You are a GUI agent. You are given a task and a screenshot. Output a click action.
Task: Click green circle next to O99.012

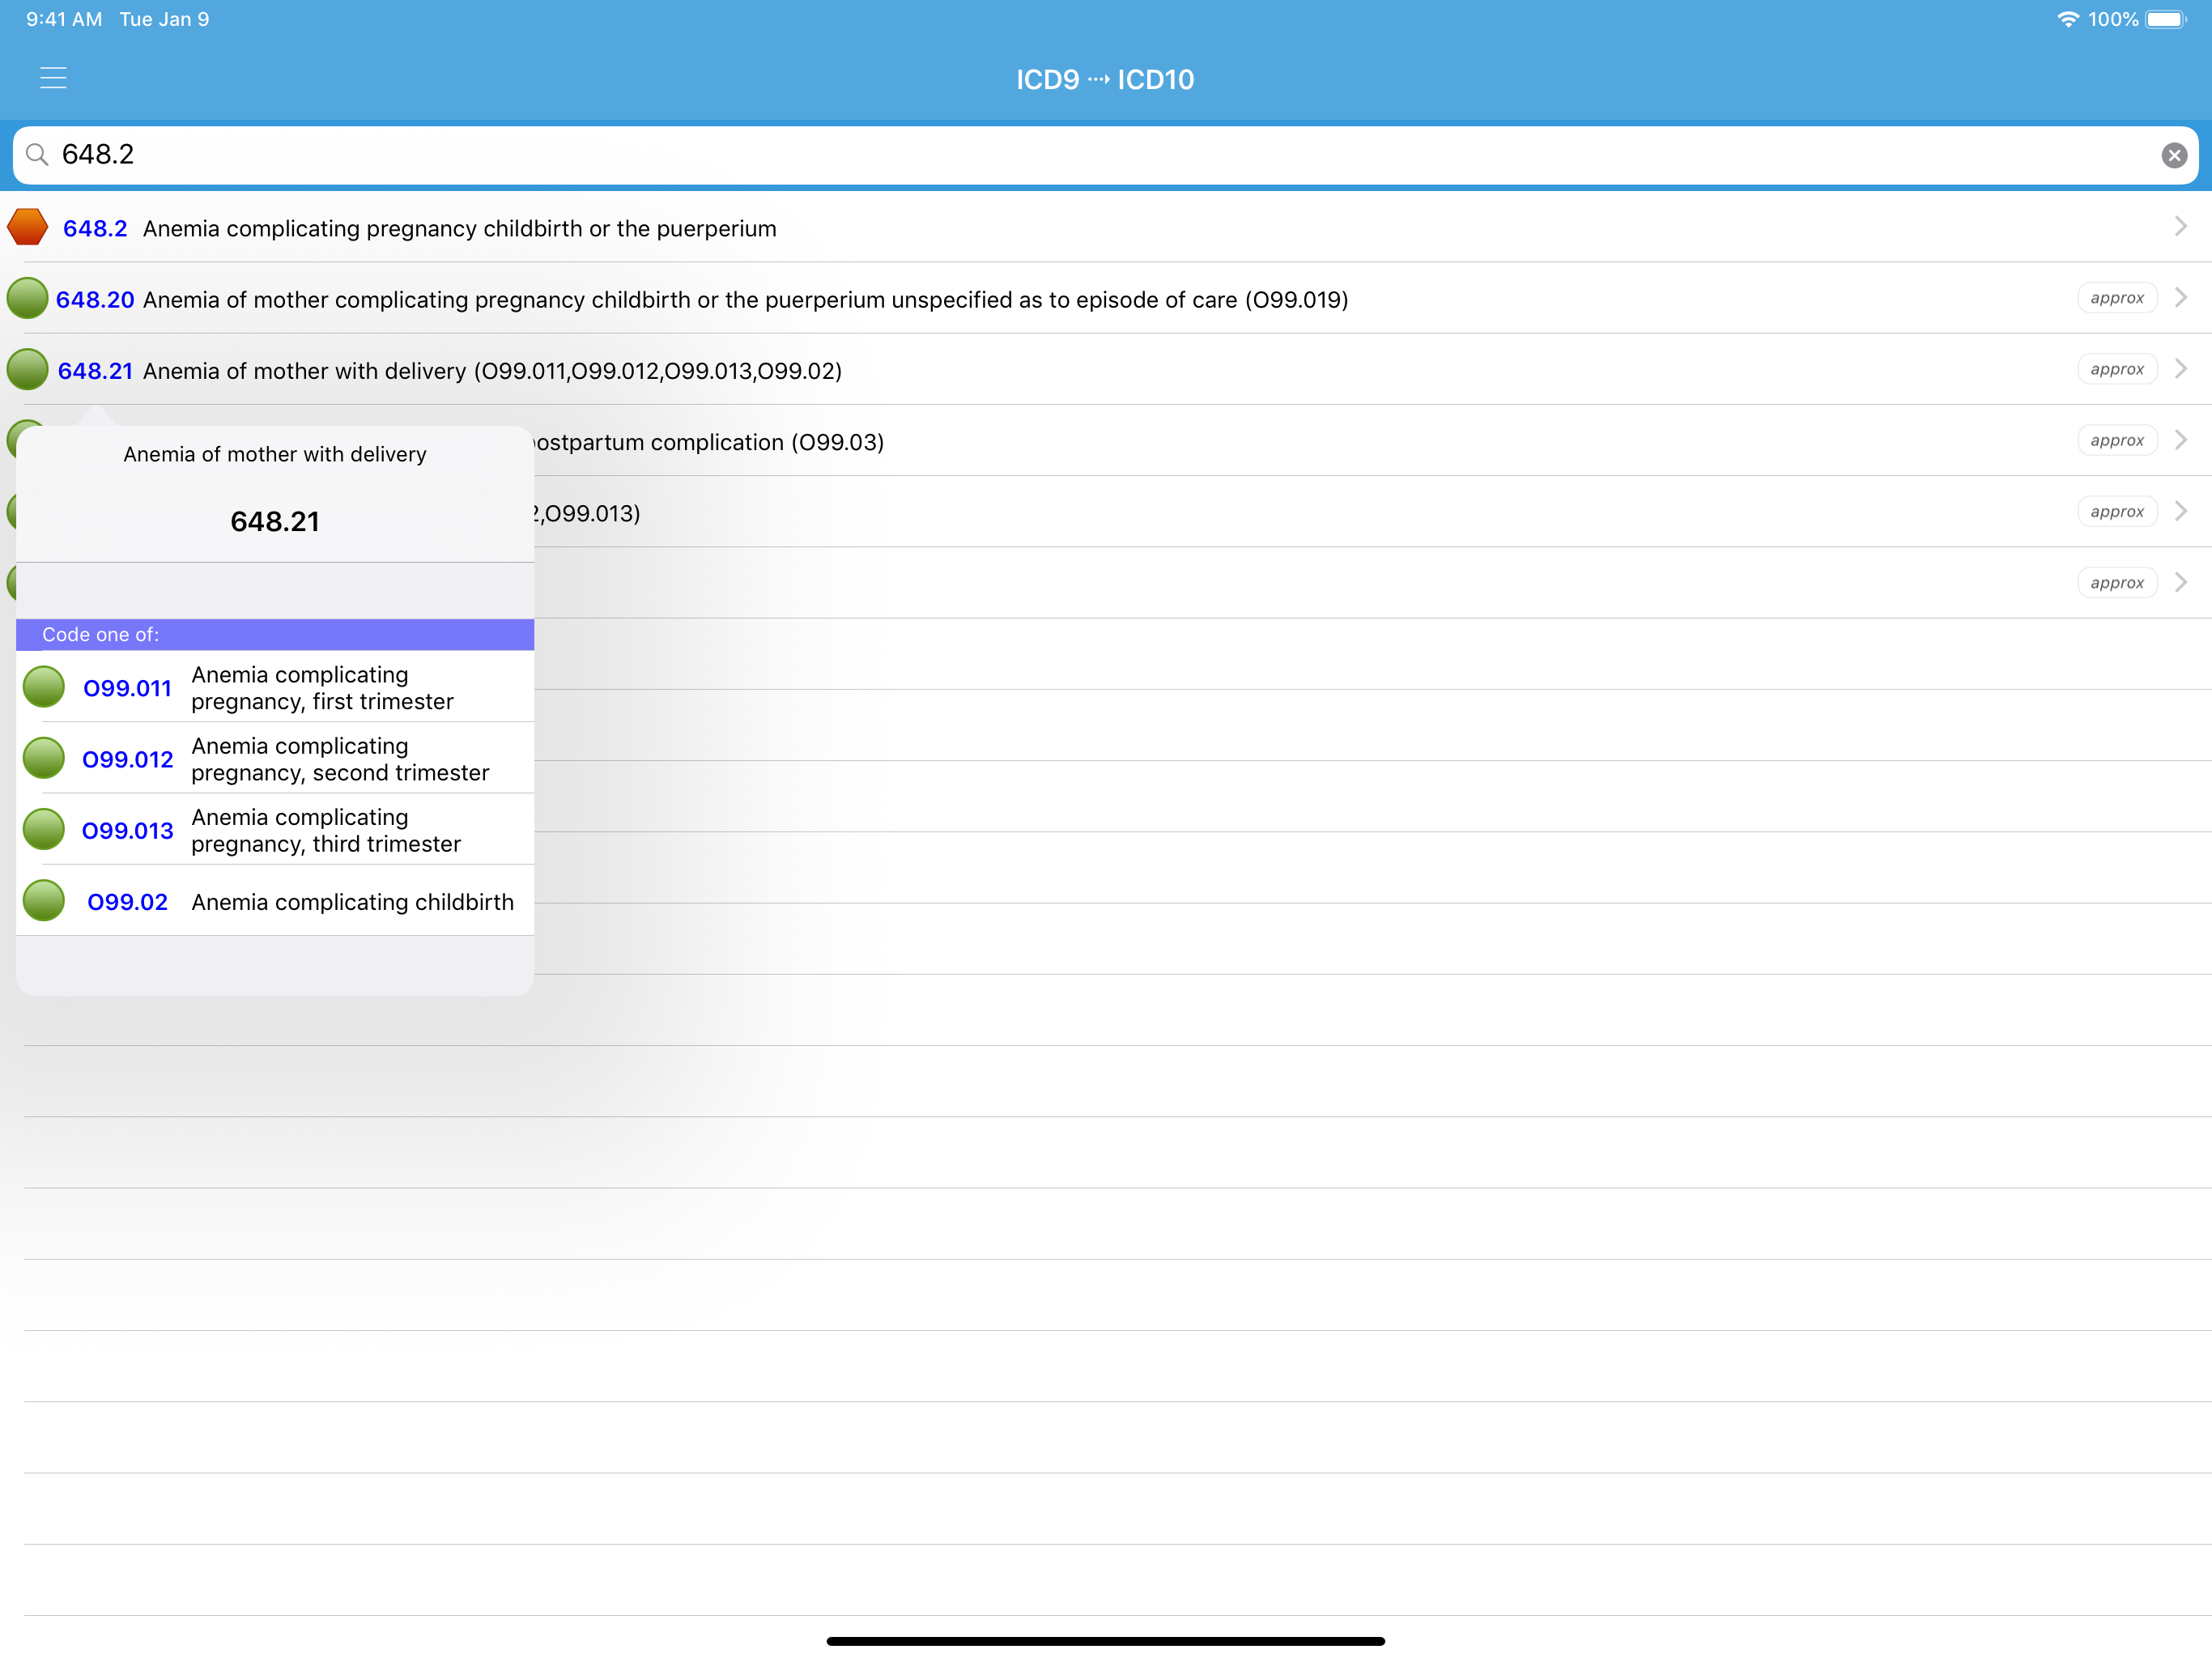tap(44, 758)
